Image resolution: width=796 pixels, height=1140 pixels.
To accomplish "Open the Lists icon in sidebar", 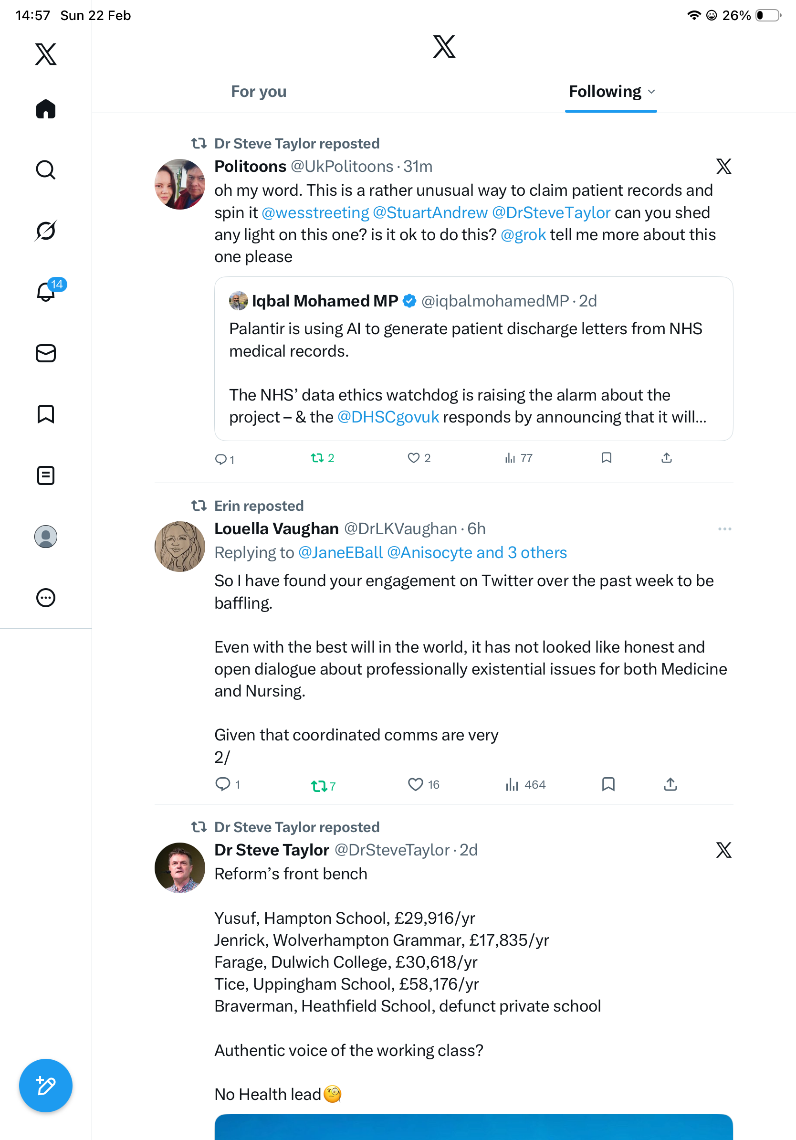I will point(46,475).
